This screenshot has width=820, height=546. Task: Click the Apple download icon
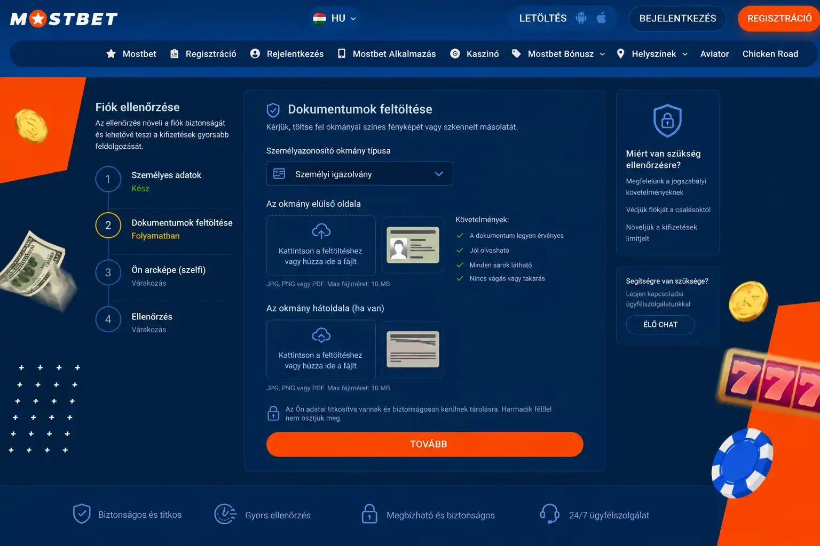pos(601,18)
